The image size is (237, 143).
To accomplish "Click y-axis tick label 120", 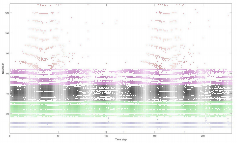I will [x=6, y=13].
